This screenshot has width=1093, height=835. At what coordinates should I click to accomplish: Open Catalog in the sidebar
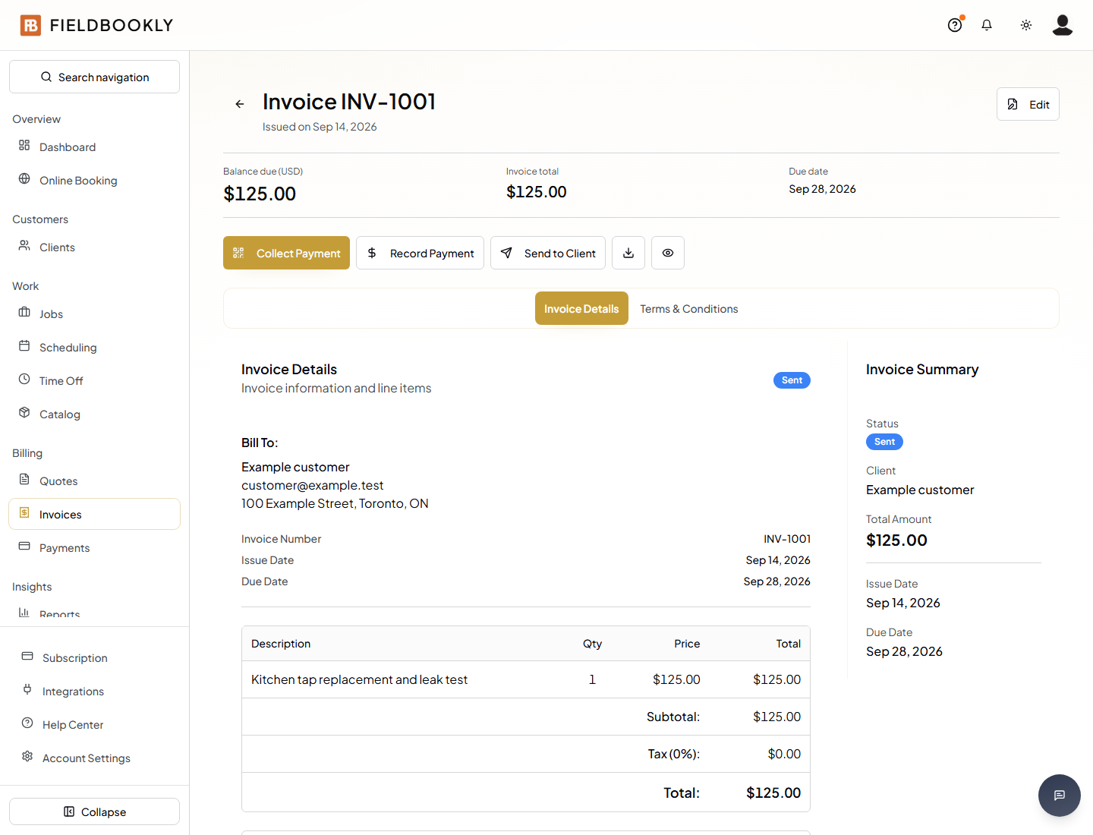point(94,414)
